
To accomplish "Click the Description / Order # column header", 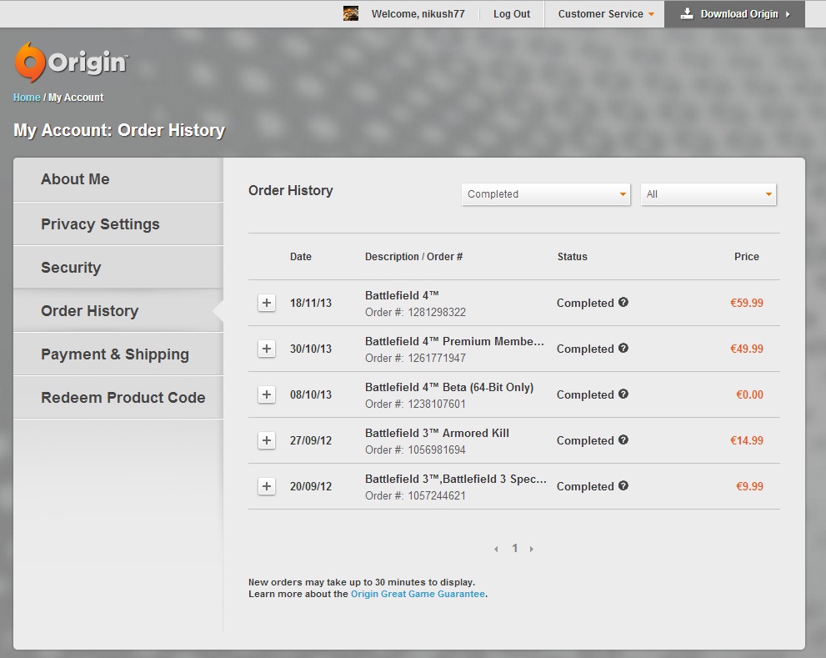I will pyautogui.click(x=413, y=257).
